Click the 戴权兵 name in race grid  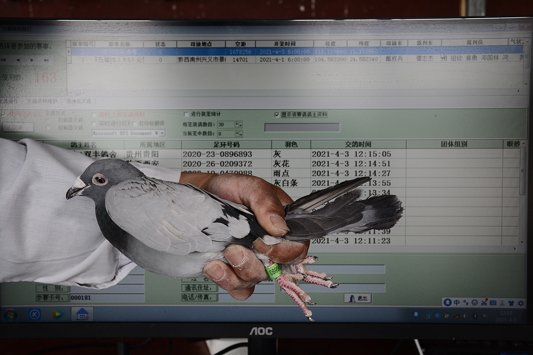[394, 59]
